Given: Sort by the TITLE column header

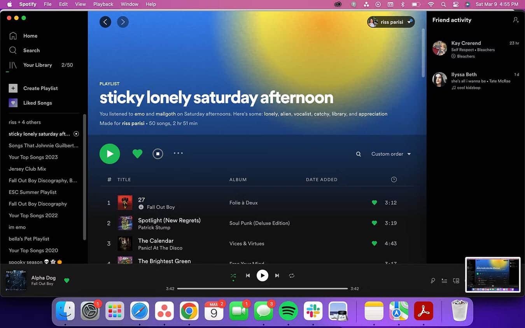Looking at the screenshot, I should [x=124, y=180].
